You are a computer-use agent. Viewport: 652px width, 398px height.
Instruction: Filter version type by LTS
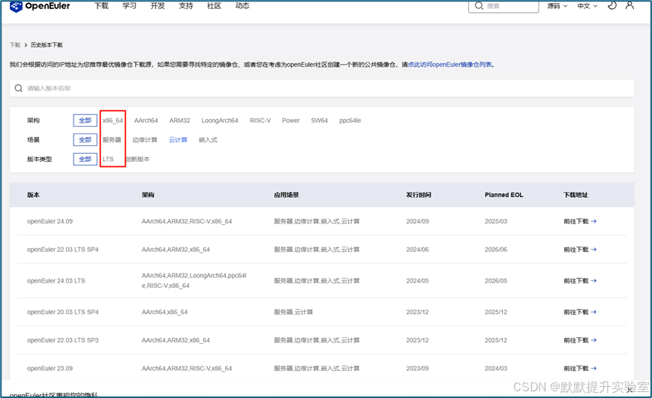click(108, 159)
